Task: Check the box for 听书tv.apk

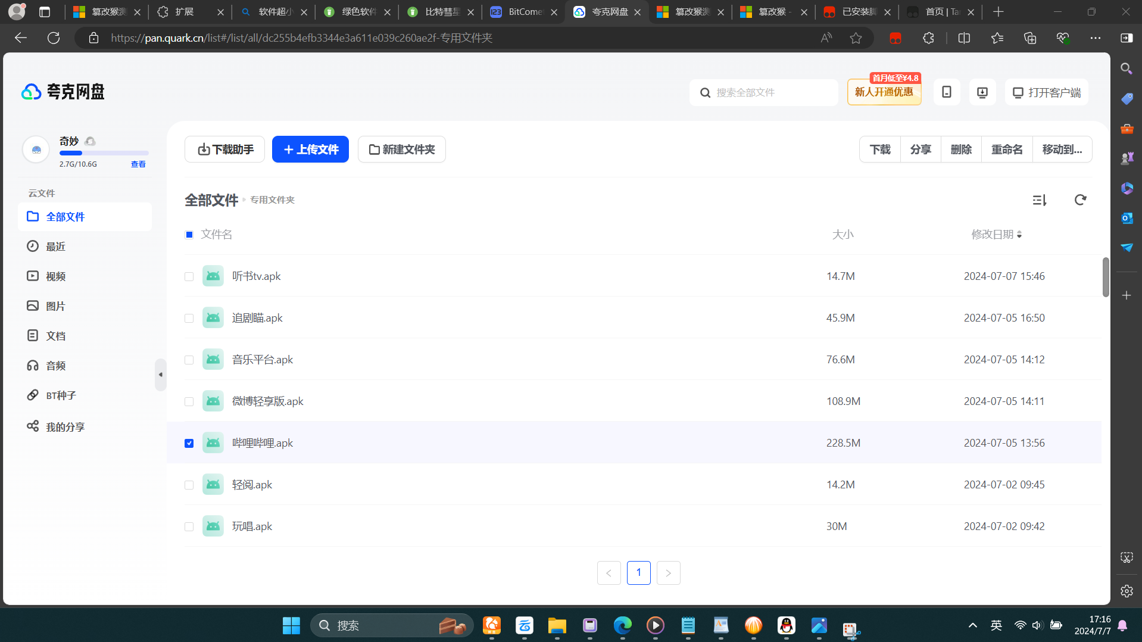Action: pyautogui.click(x=189, y=276)
